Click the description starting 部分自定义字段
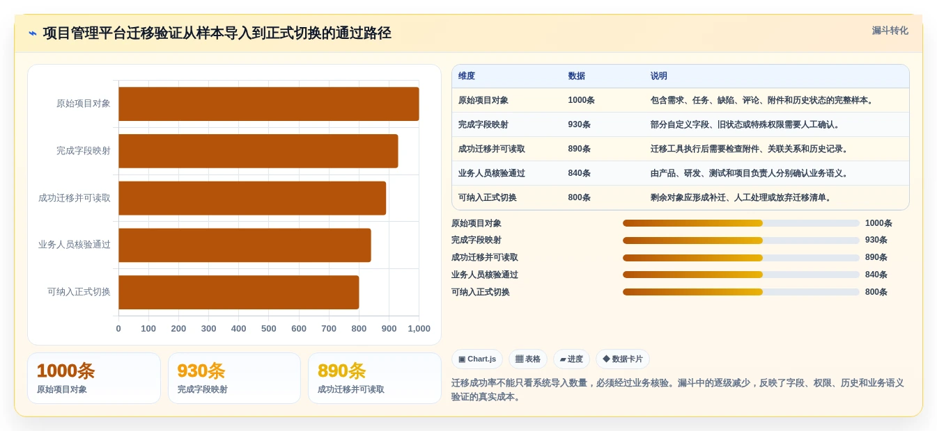This screenshot has width=937, height=431. coord(746,124)
